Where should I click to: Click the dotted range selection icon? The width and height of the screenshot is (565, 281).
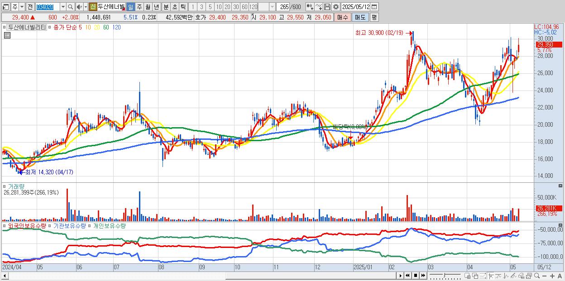pyautogui.click(x=483, y=276)
